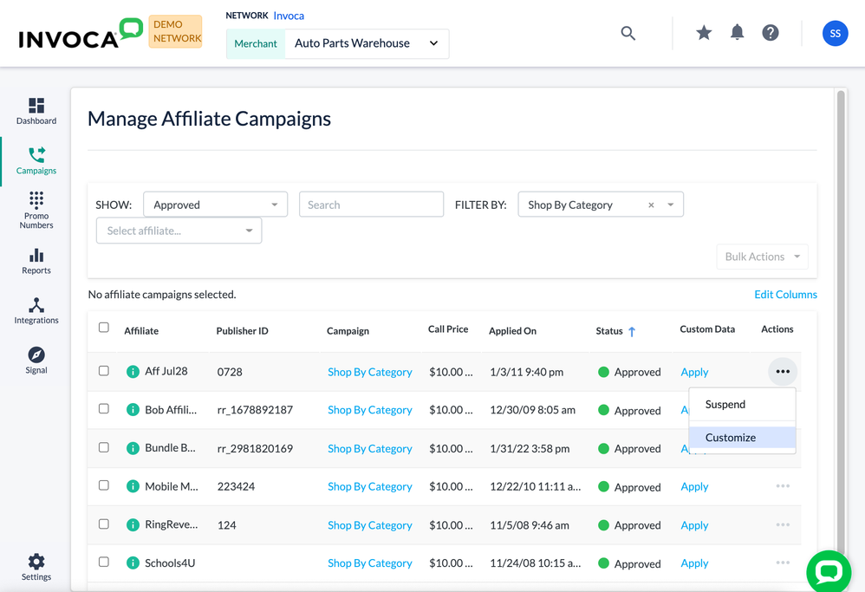865x592 pixels.
Task: Choose Suspend from the actions menu
Action: coord(742,405)
